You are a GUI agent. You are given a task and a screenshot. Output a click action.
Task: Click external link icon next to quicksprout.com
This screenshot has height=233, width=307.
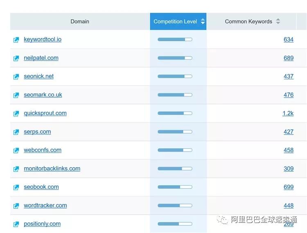16,114
